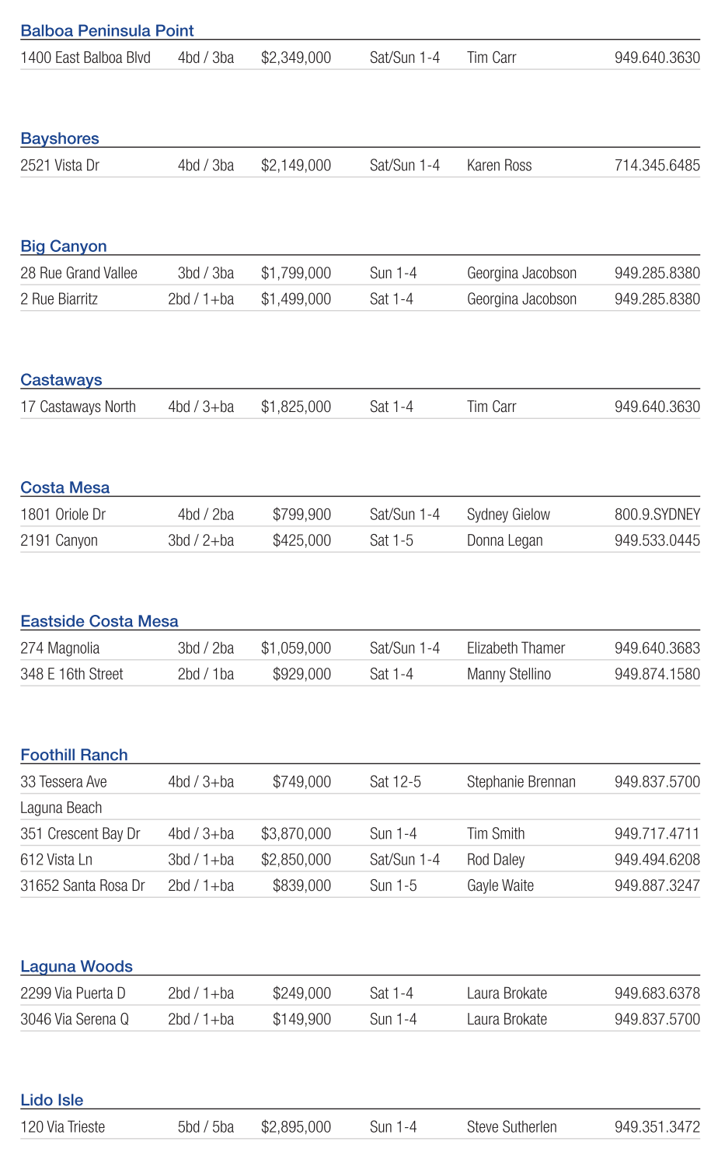725x1152 pixels.
Task: Select the 351 Crescent Bay Dr listing
Action: (80, 834)
